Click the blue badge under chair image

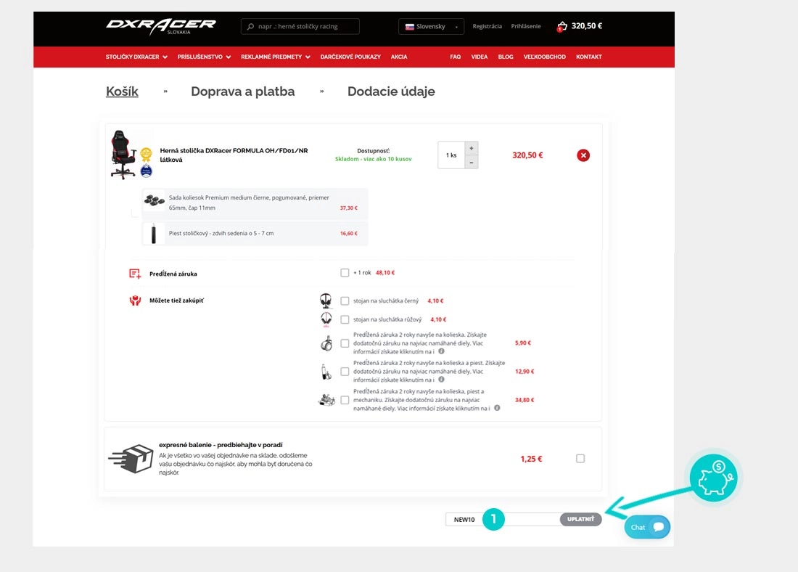146,170
